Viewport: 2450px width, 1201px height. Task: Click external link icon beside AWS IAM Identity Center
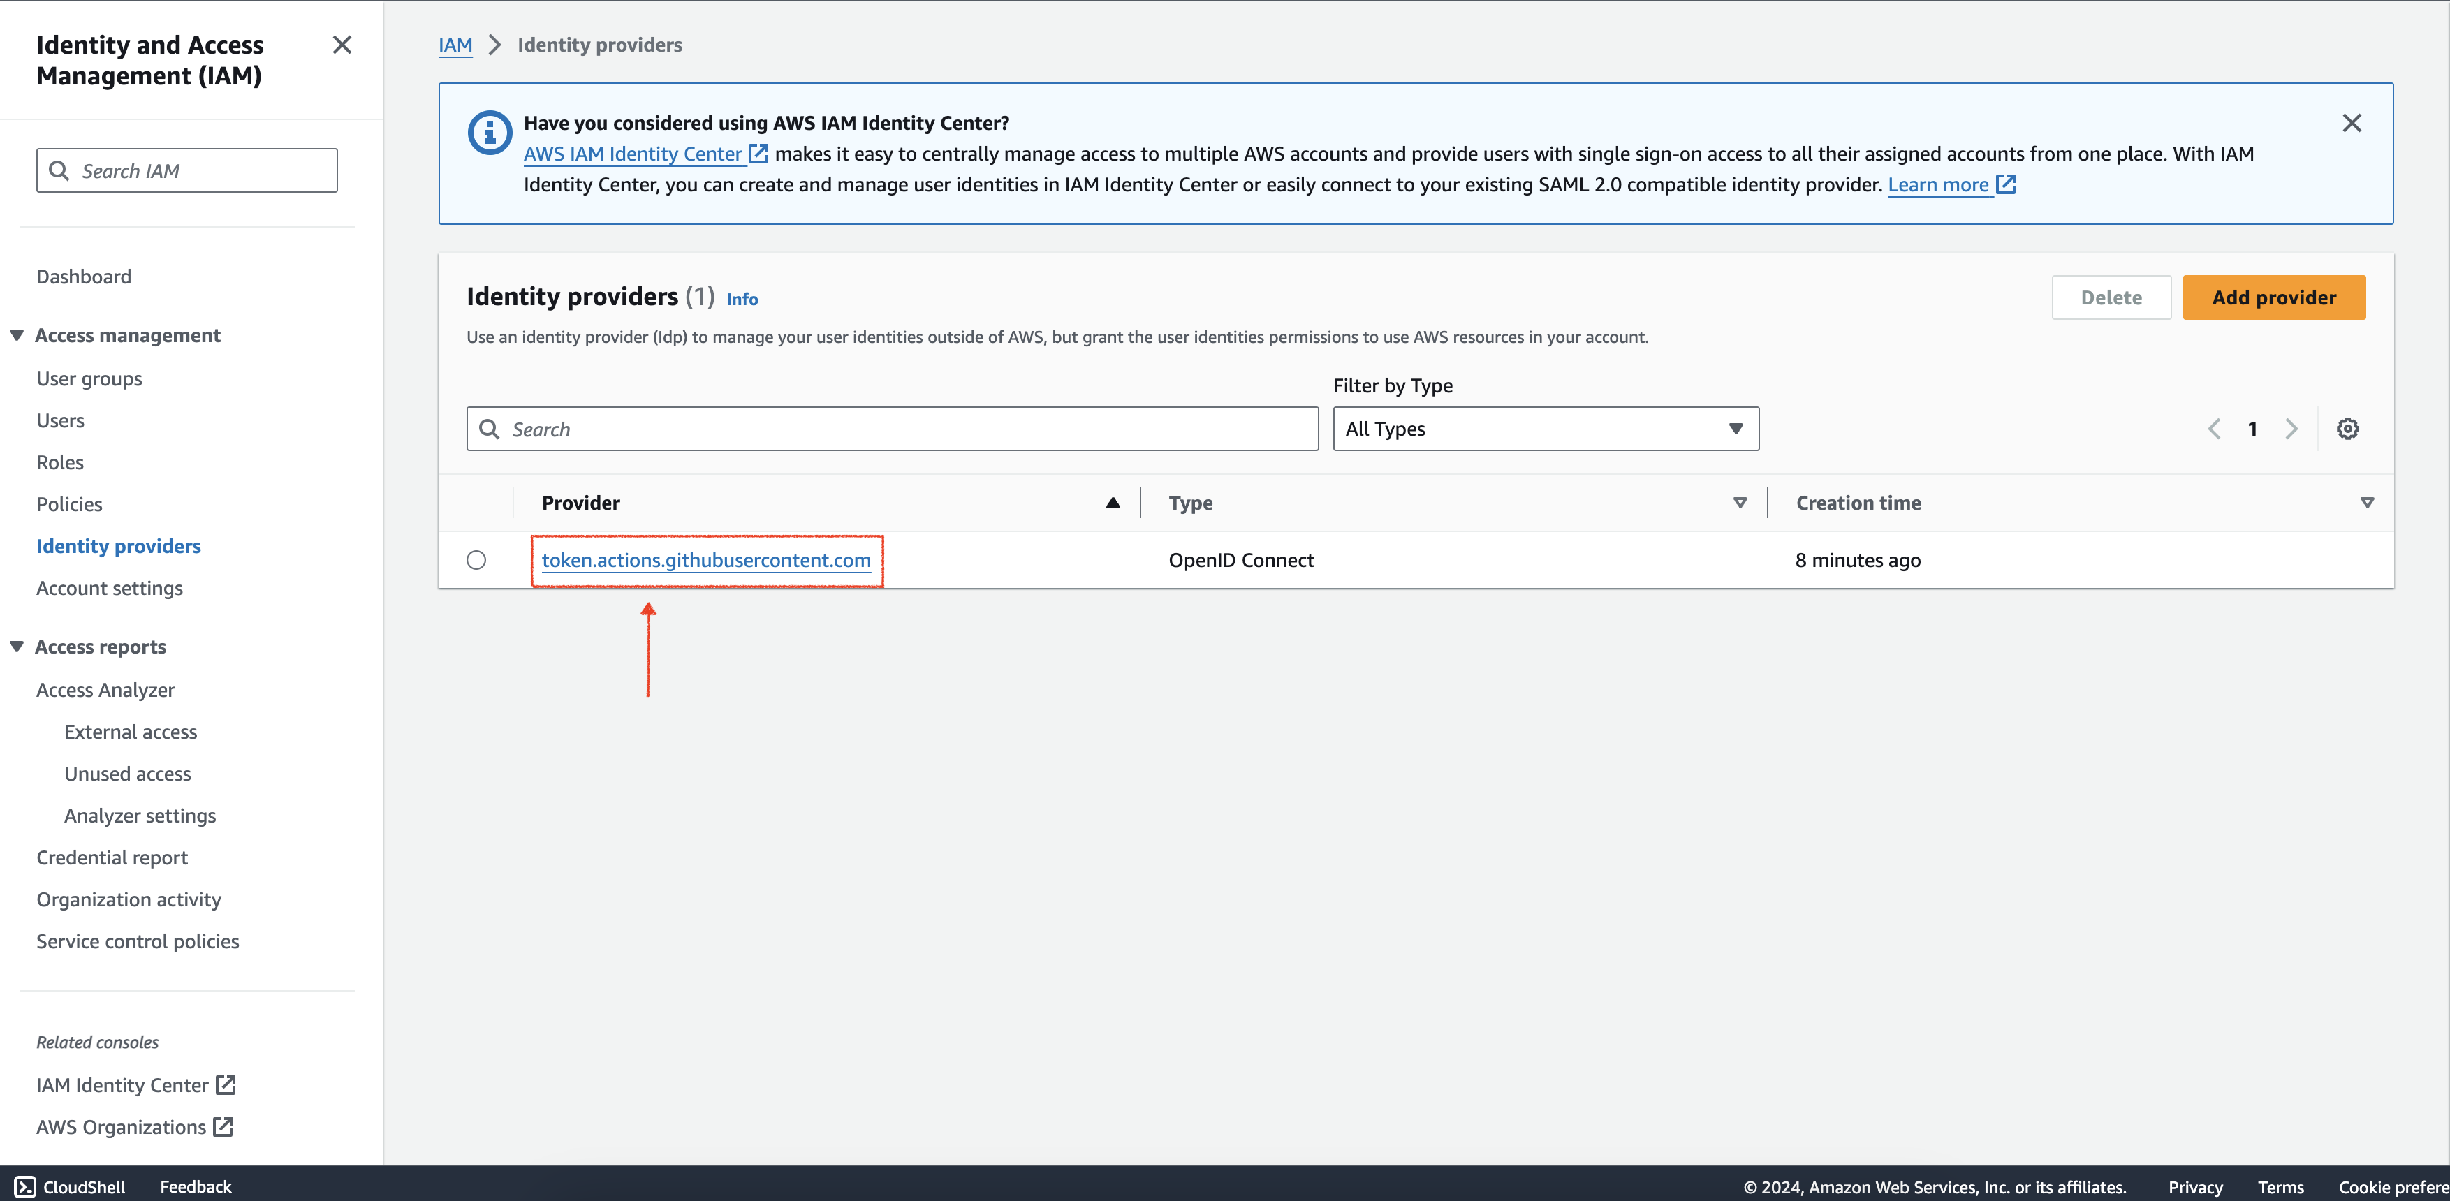coord(758,153)
